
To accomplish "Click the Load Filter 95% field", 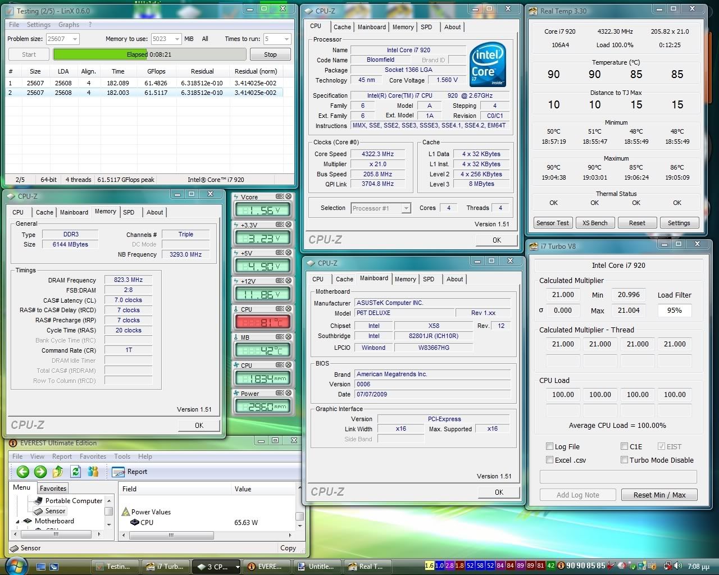I will (674, 310).
